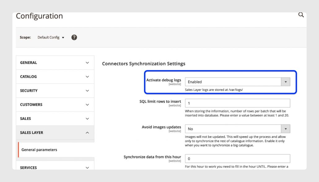Open the CUSTOMERS configuration group
Viewport: 319px width, 182px height.
click(55, 104)
